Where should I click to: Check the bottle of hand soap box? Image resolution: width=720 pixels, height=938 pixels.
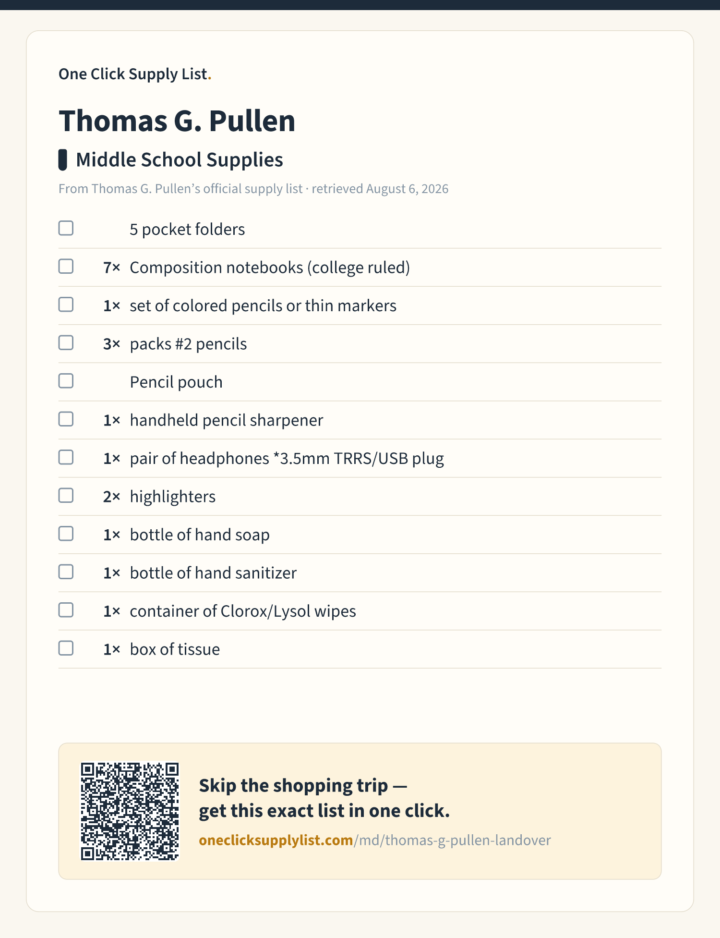tap(66, 534)
